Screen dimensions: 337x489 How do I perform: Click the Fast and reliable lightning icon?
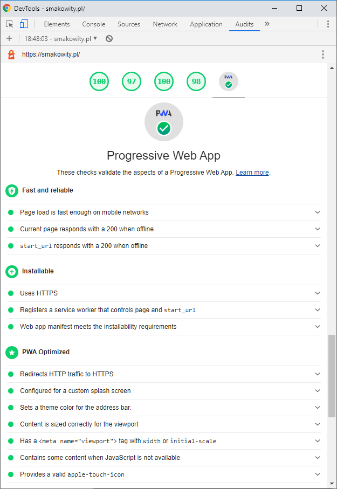point(11,190)
